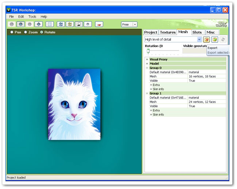Select the Zoom radio button
Image resolution: width=237 pixels, height=189 pixels.
[26, 32]
